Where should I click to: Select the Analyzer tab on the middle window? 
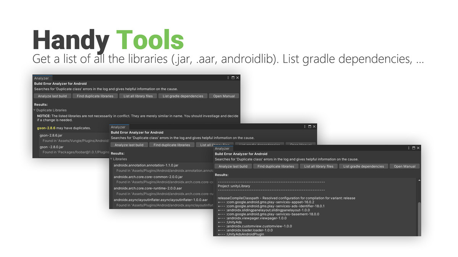pos(119,127)
